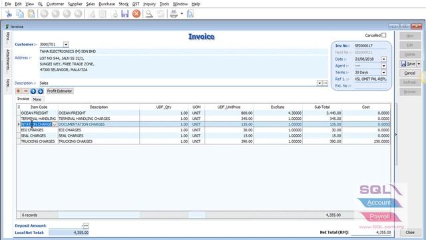426x240 pixels.
Task: Select the TERMINAL HANDLING item code cell
Action: 39,119
